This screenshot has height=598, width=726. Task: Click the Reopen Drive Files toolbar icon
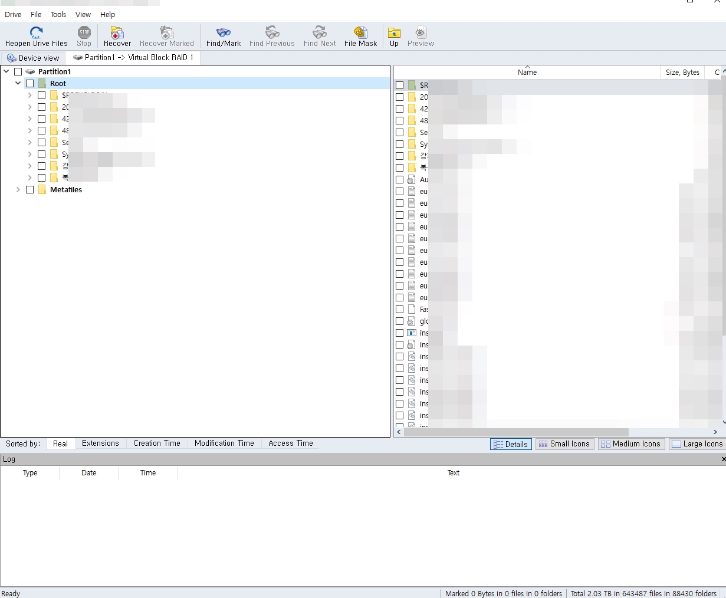(37, 32)
